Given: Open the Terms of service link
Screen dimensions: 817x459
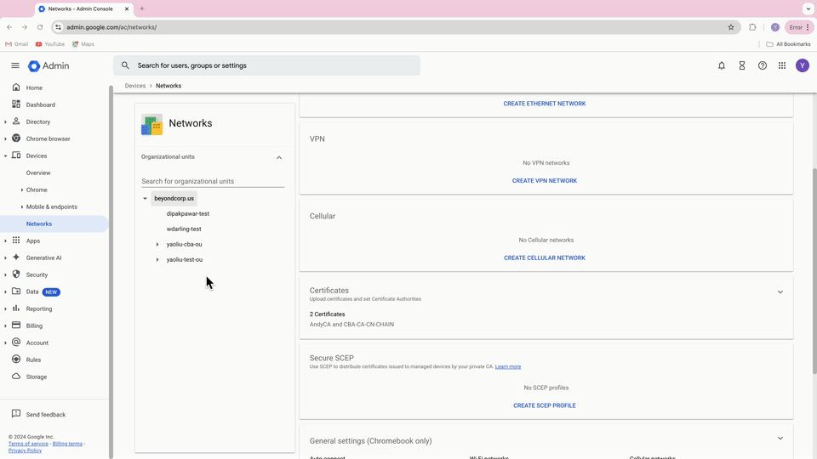Looking at the screenshot, I should pos(28,444).
